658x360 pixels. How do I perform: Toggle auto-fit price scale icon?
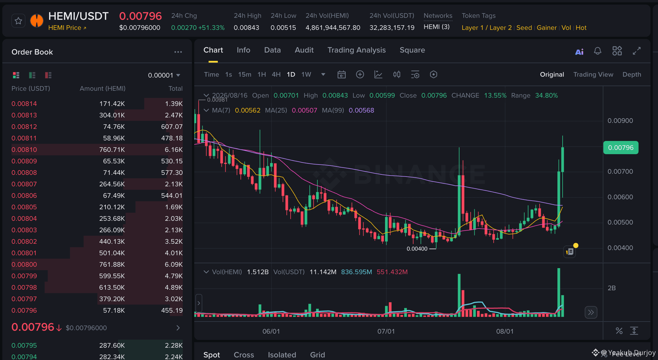coord(634,331)
